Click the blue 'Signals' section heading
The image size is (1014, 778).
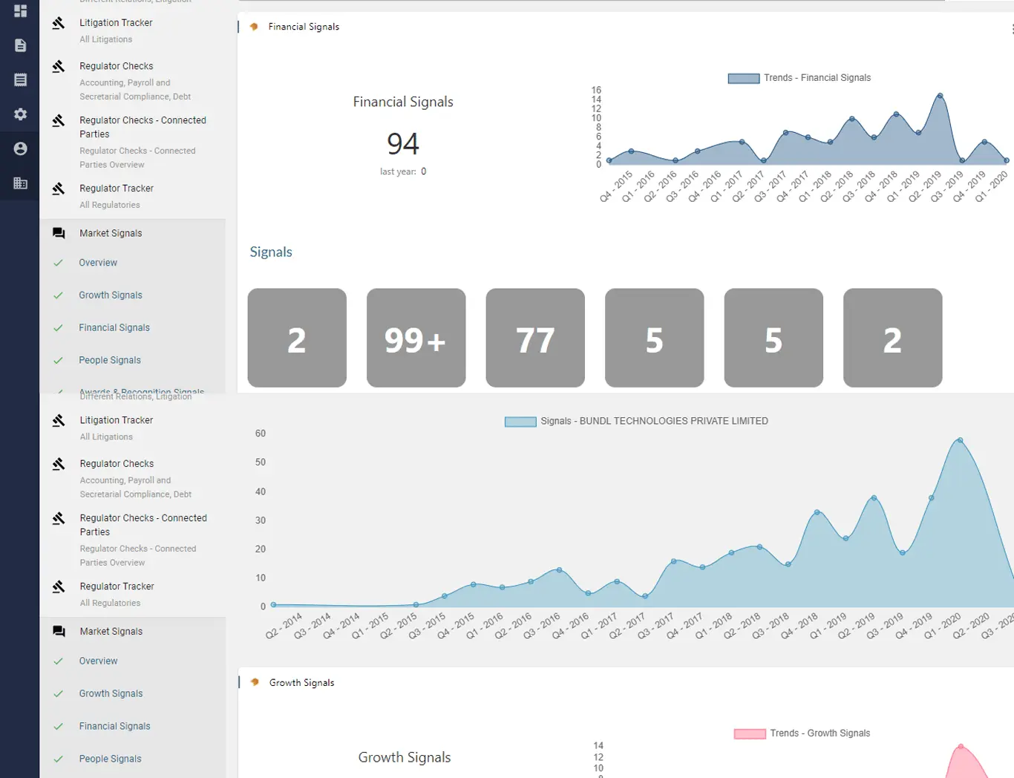pyautogui.click(x=271, y=252)
